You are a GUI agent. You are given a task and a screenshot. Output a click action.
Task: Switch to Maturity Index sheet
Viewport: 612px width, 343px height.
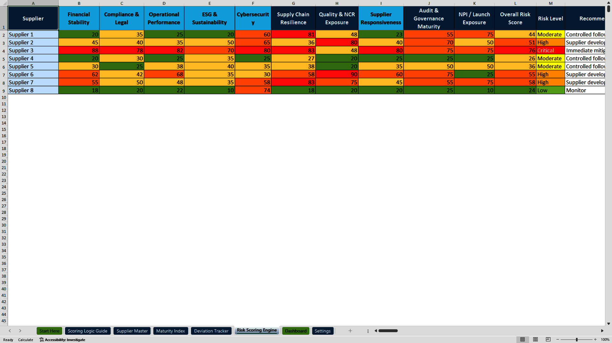pos(171,331)
